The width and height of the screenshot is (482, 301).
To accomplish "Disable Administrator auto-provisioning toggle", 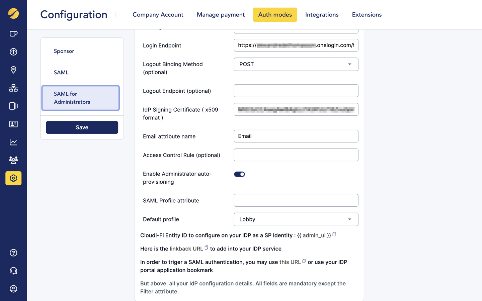I will tap(239, 174).
